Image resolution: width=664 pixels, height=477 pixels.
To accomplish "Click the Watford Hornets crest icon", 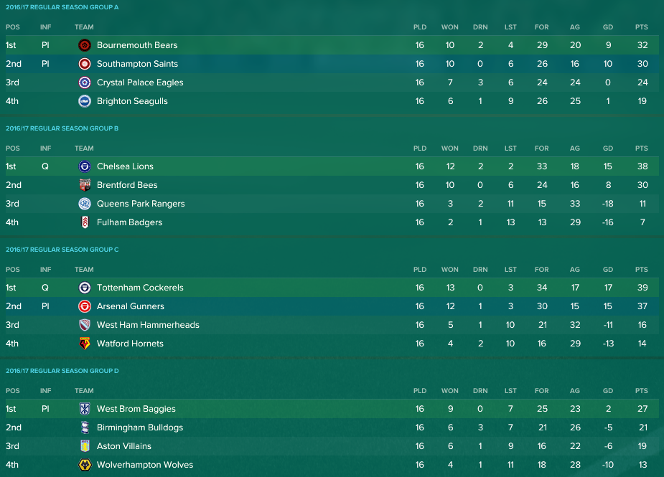I will point(85,344).
